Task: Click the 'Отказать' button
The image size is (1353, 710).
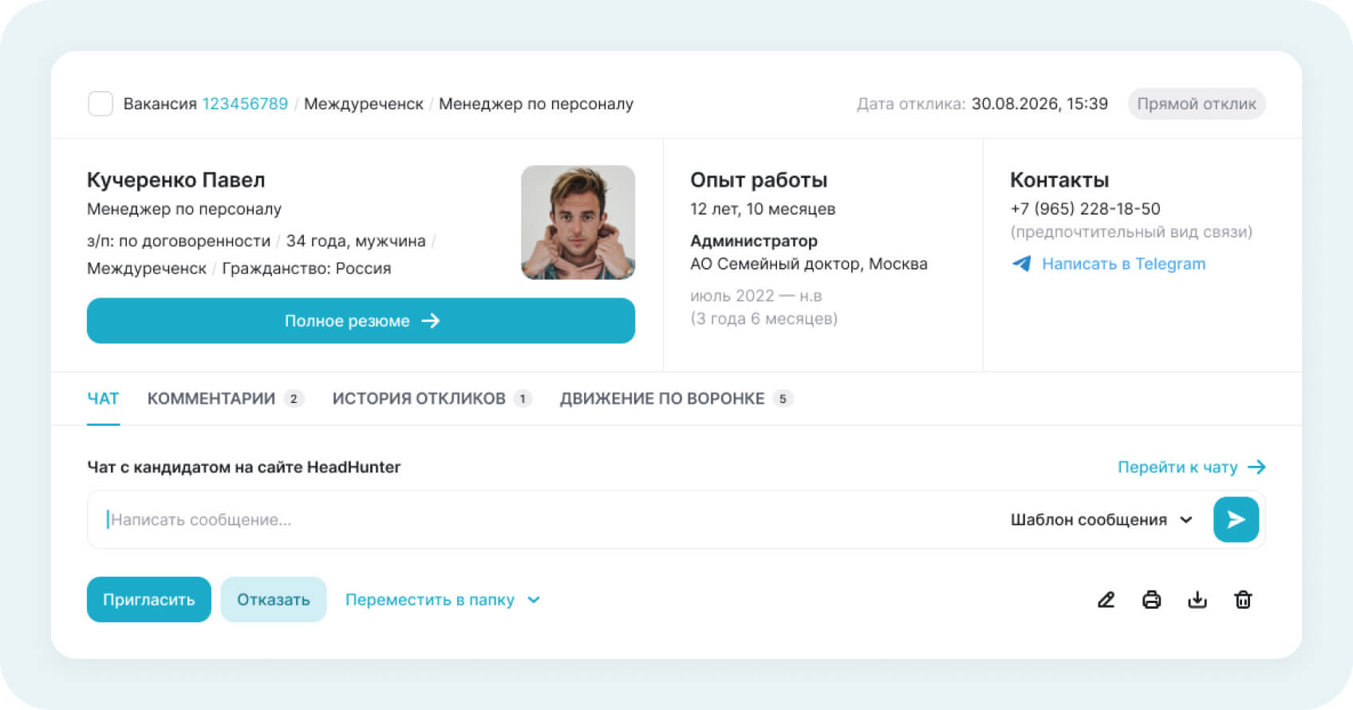Action: click(x=274, y=600)
